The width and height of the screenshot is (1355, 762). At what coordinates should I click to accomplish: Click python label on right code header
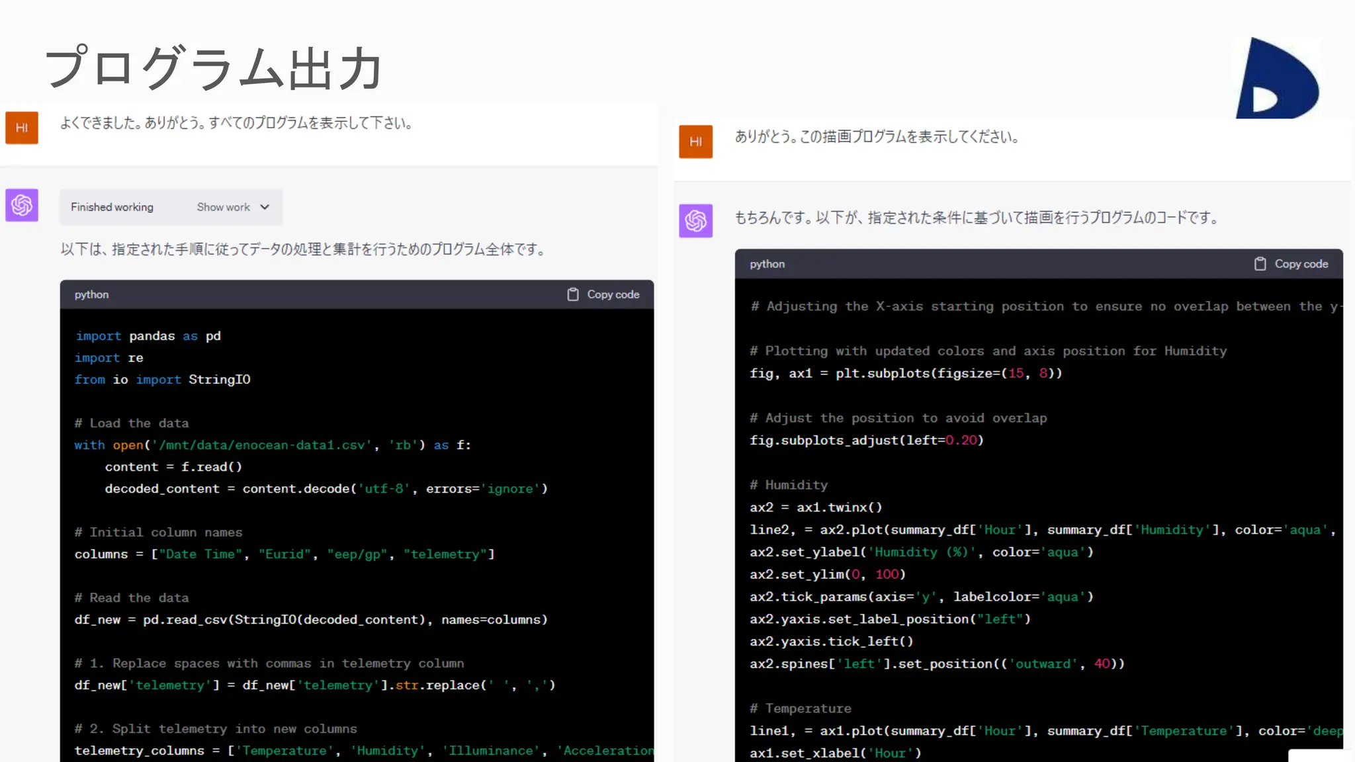[x=767, y=264]
